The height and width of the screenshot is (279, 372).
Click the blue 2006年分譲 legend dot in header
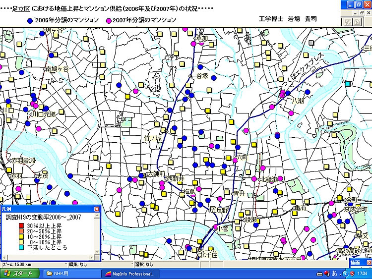30,20
